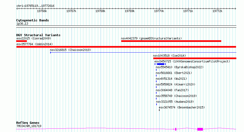The width and height of the screenshot is (244, 132).
Task: Click the DGV Structural Variants track title
Action: pyautogui.click(x=38, y=35)
